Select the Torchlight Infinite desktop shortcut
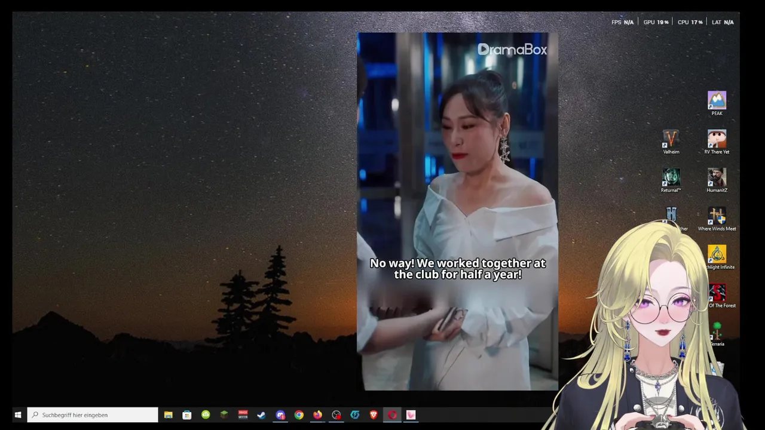The width and height of the screenshot is (765, 430). (x=717, y=257)
